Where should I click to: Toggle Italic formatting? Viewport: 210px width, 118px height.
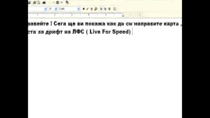[x=88, y=9]
